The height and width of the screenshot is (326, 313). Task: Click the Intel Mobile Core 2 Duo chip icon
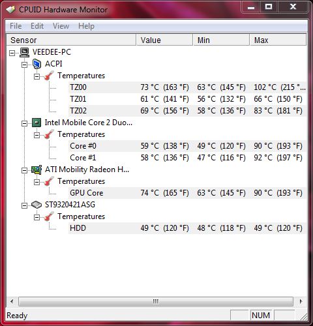pos(37,123)
